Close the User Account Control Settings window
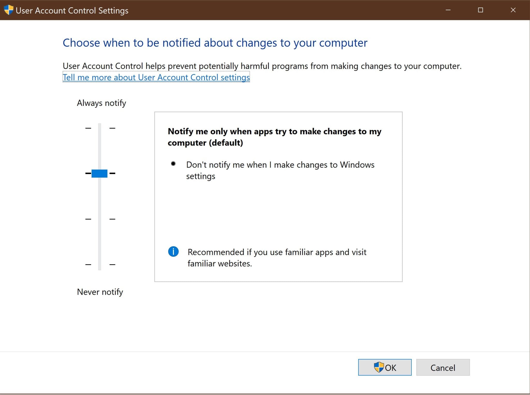Screen dimensions: 530x395 (x=513, y=10)
